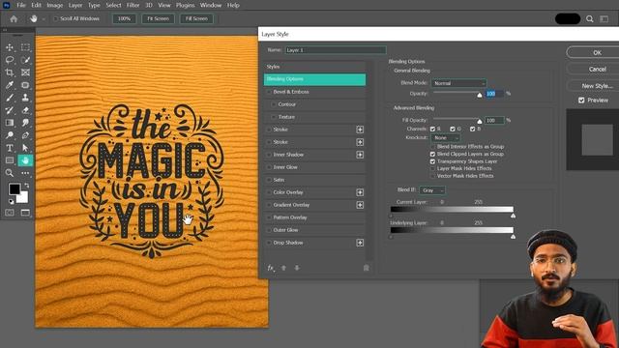The height and width of the screenshot is (348, 619).
Task: Open fx menu at the Styles list bottom
Action: 271,268
